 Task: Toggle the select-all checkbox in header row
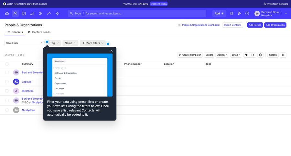pyautogui.click(x=7, y=64)
